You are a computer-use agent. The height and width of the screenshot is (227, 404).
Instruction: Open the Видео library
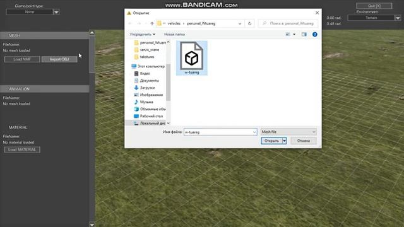tap(142, 73)
